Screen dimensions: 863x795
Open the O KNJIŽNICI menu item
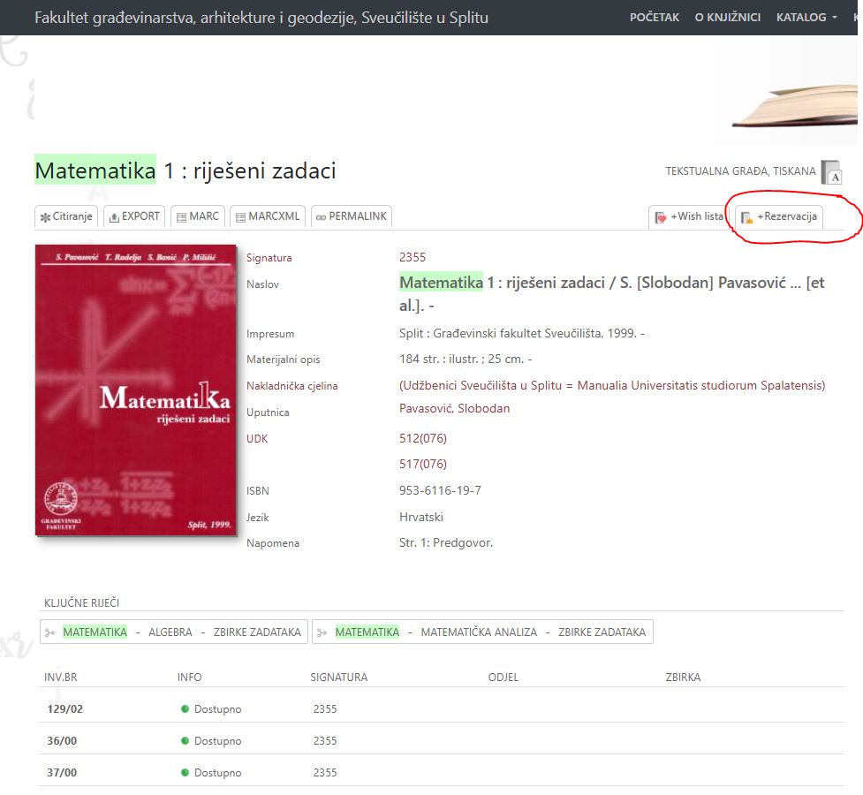[727, 18]
